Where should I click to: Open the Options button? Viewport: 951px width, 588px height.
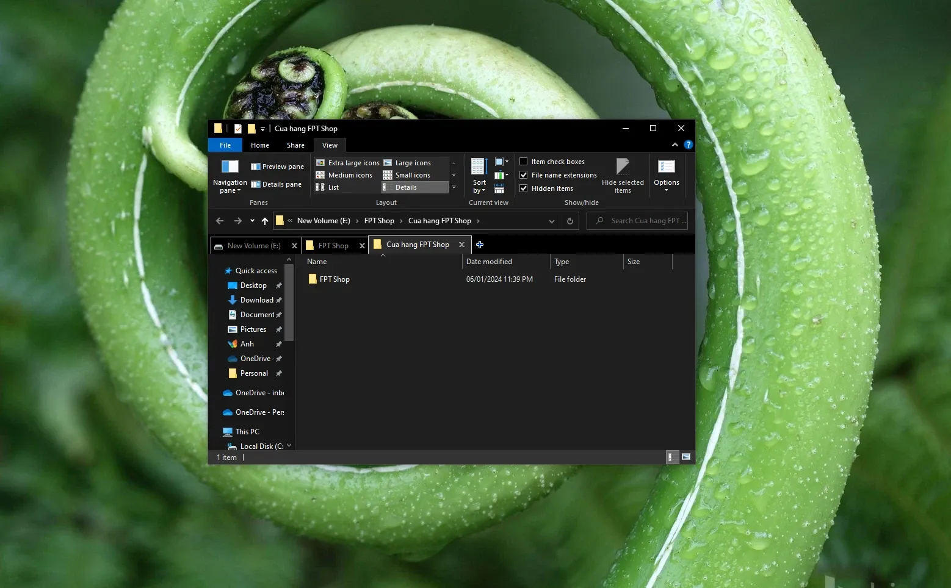pyautogui.click(x=666, y=176)
